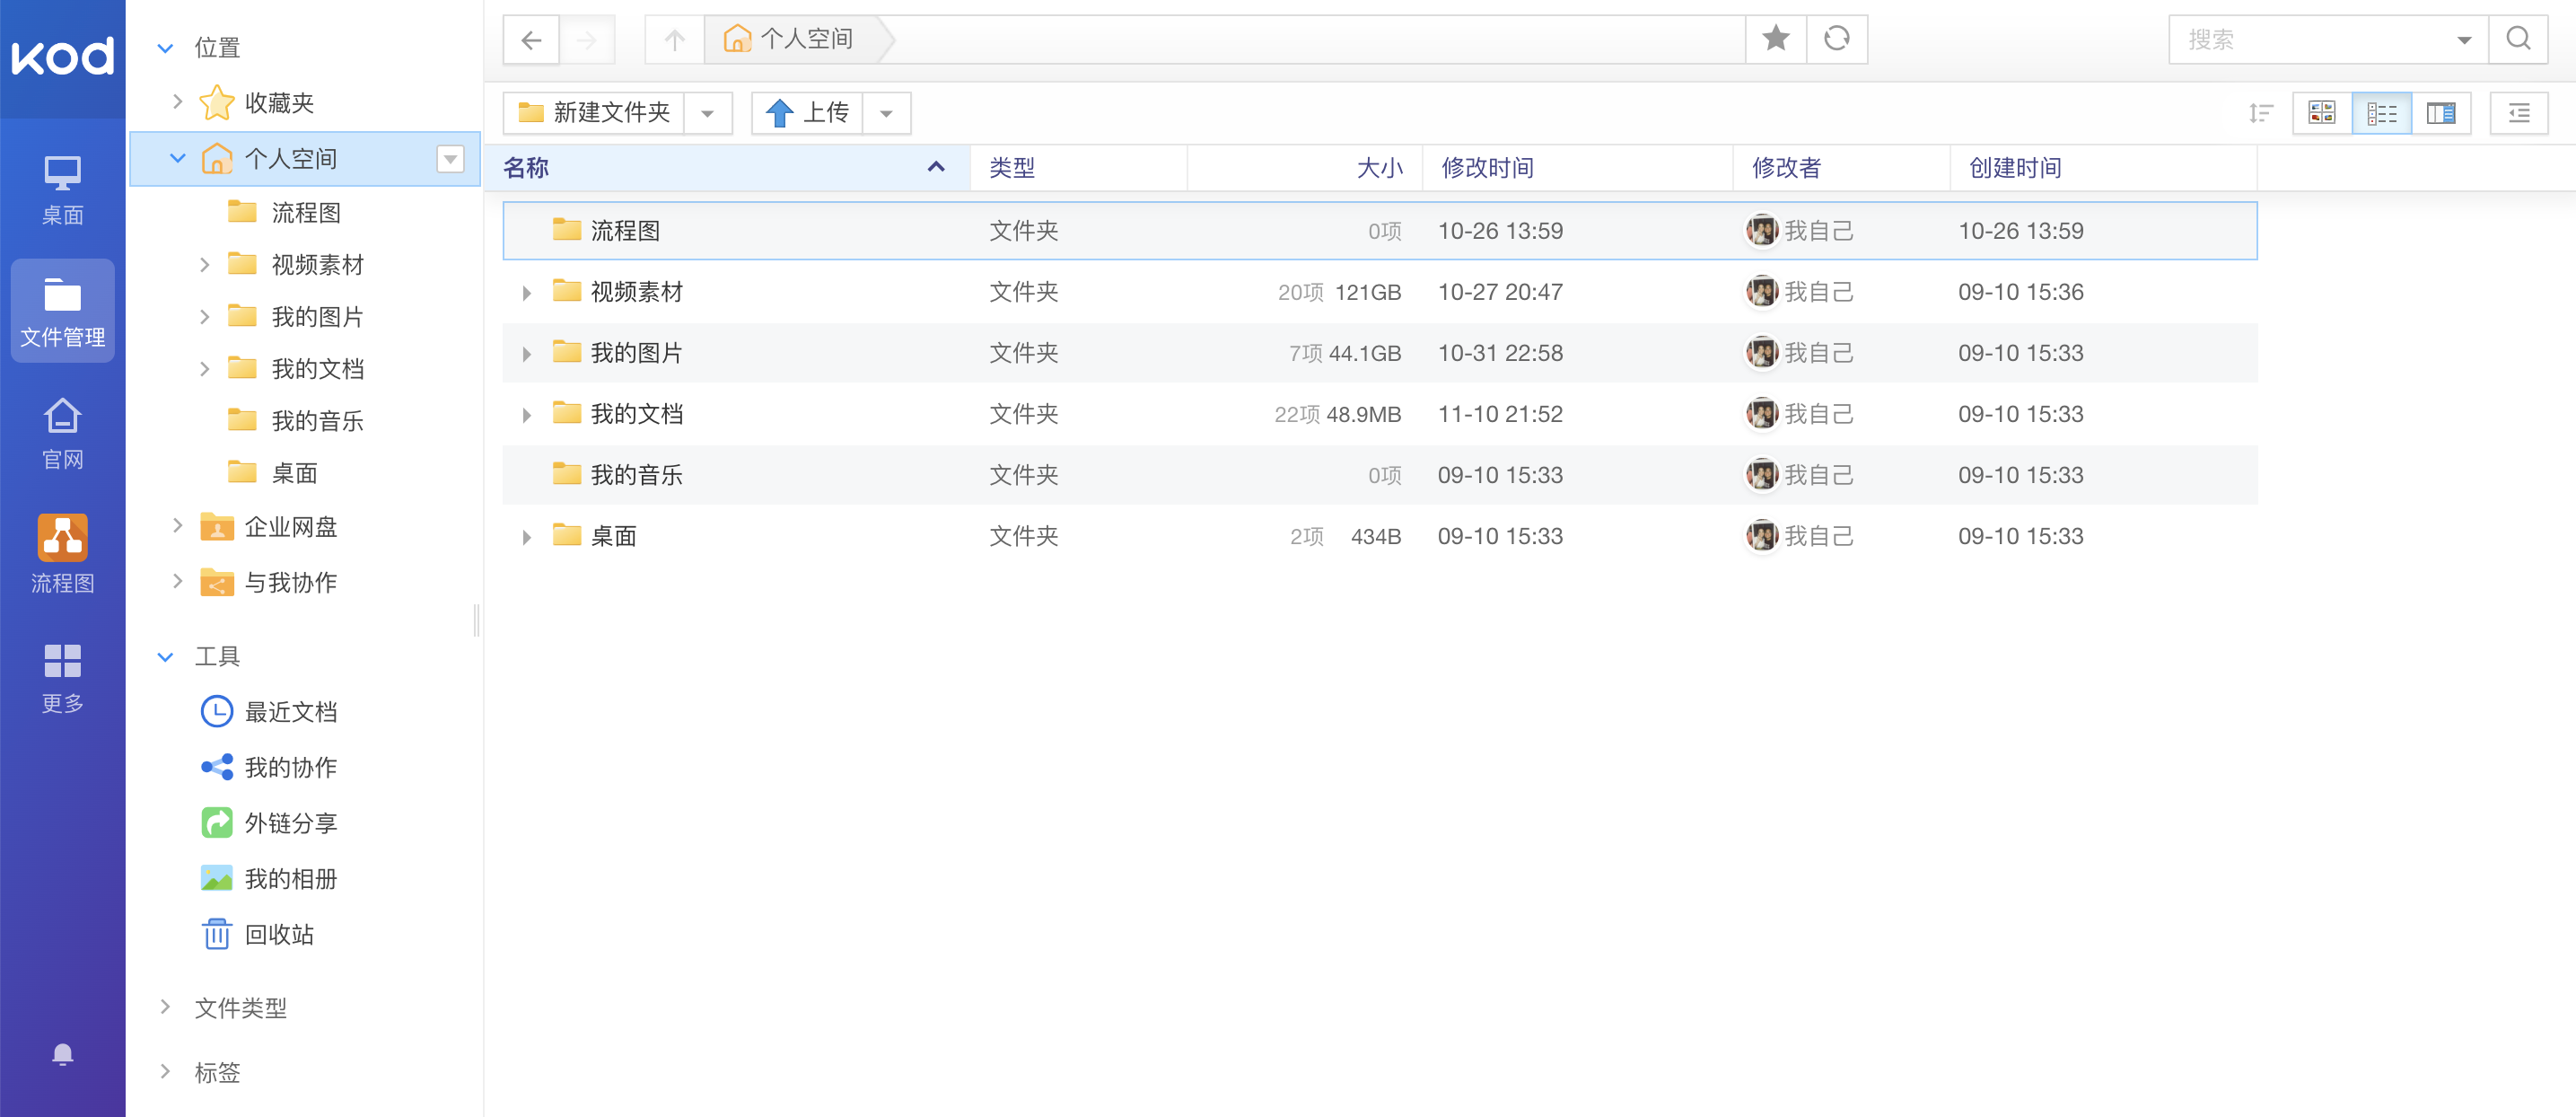Open 最近文档 in tools

coord(270,712)
